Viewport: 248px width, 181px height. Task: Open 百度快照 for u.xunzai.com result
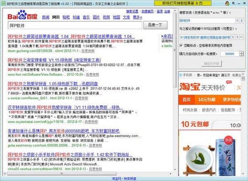point(81,98)
